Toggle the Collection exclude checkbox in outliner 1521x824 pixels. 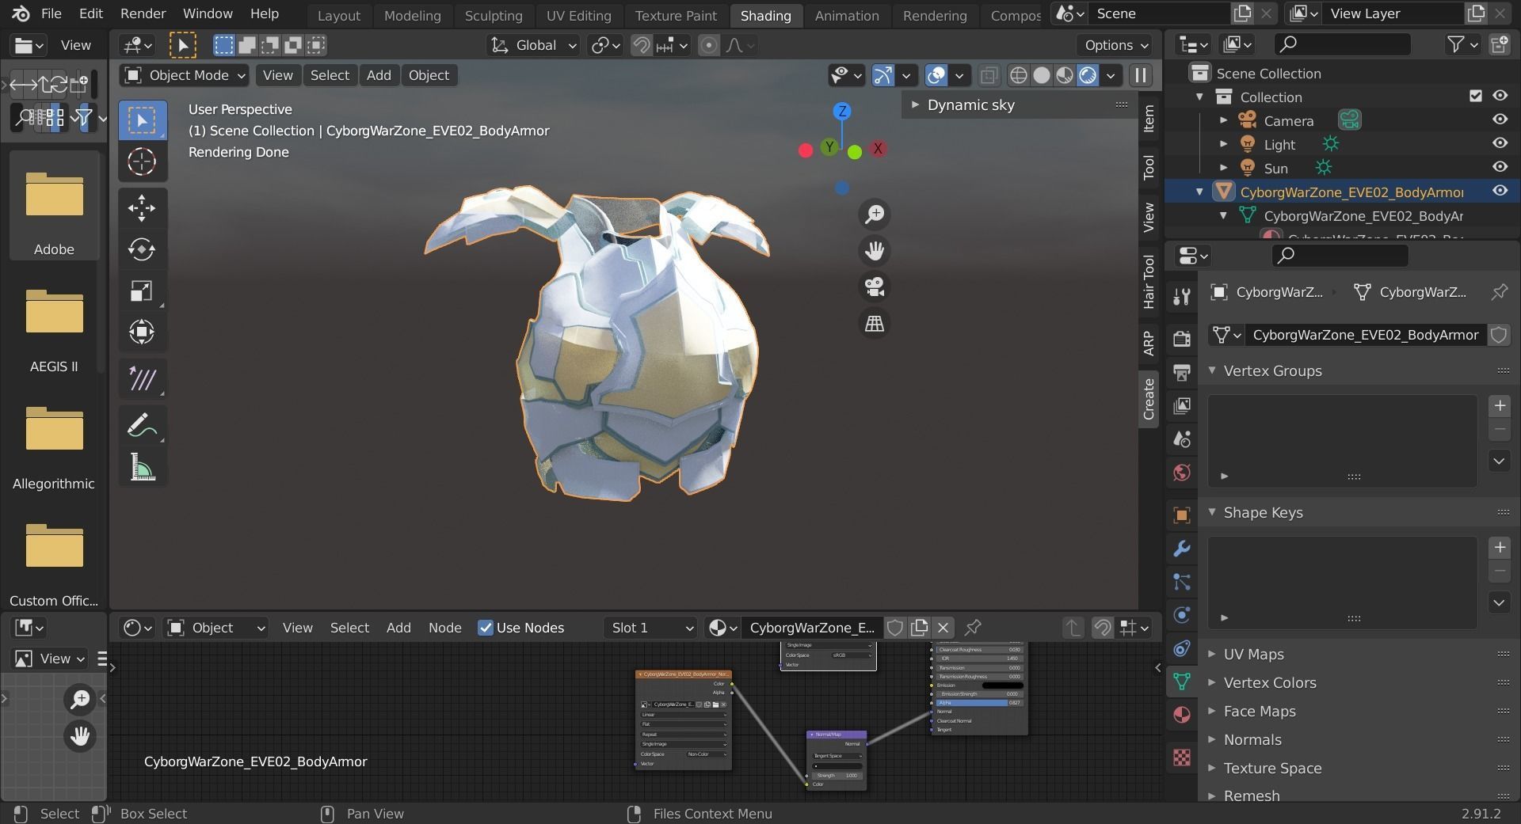click(x=1475, y=96)
